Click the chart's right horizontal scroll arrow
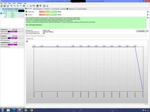Viewport: 150px width, 112px height. (x=147, y=104)
